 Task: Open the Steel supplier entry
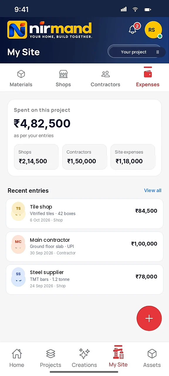(84, 279)
